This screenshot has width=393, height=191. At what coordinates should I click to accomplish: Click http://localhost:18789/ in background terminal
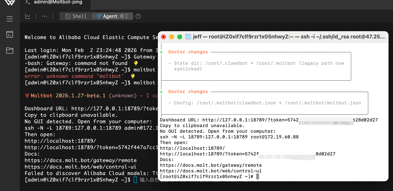(60, 141)
